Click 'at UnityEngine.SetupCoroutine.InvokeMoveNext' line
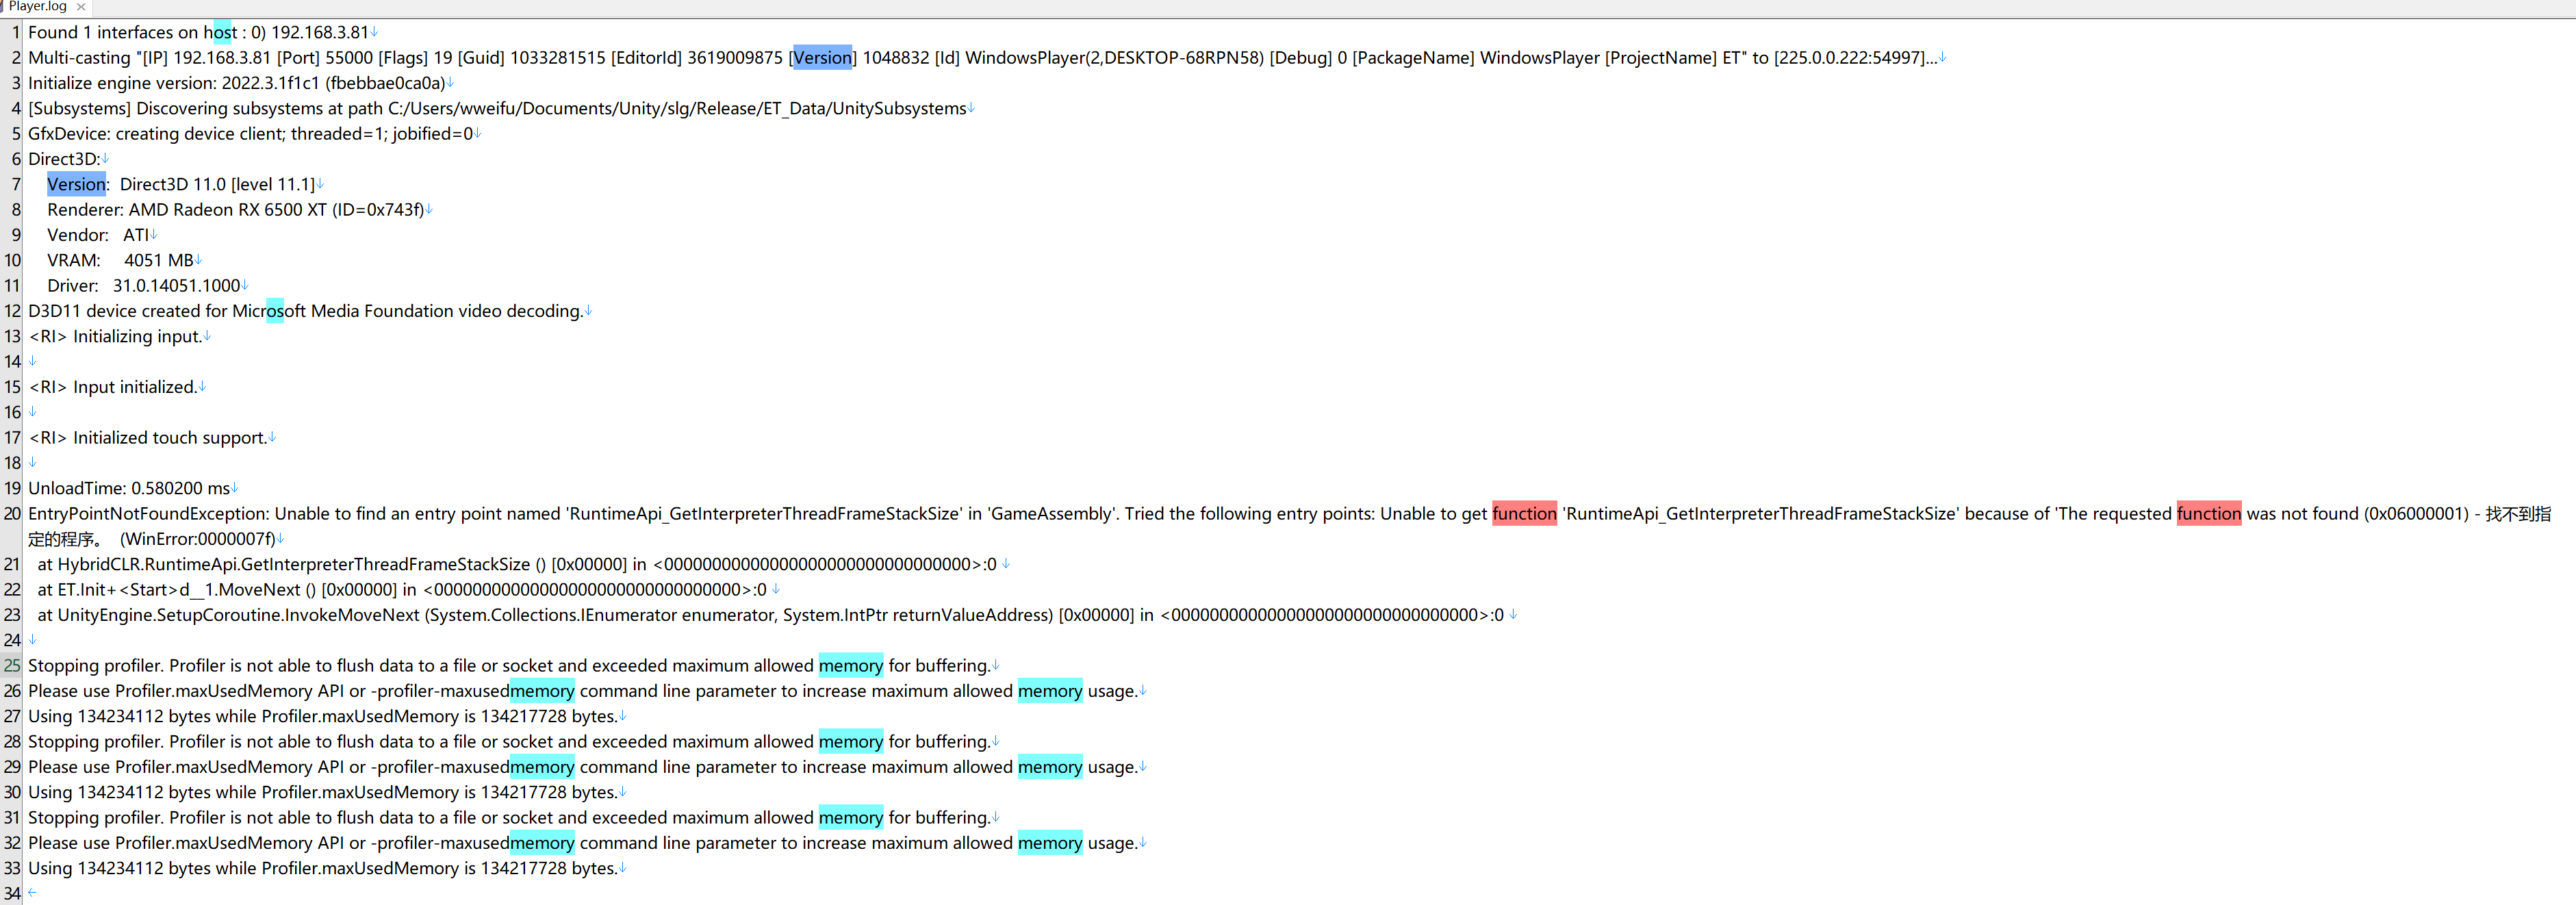The width and height of the screenshot is (2576, 905). tap(771, 616)
